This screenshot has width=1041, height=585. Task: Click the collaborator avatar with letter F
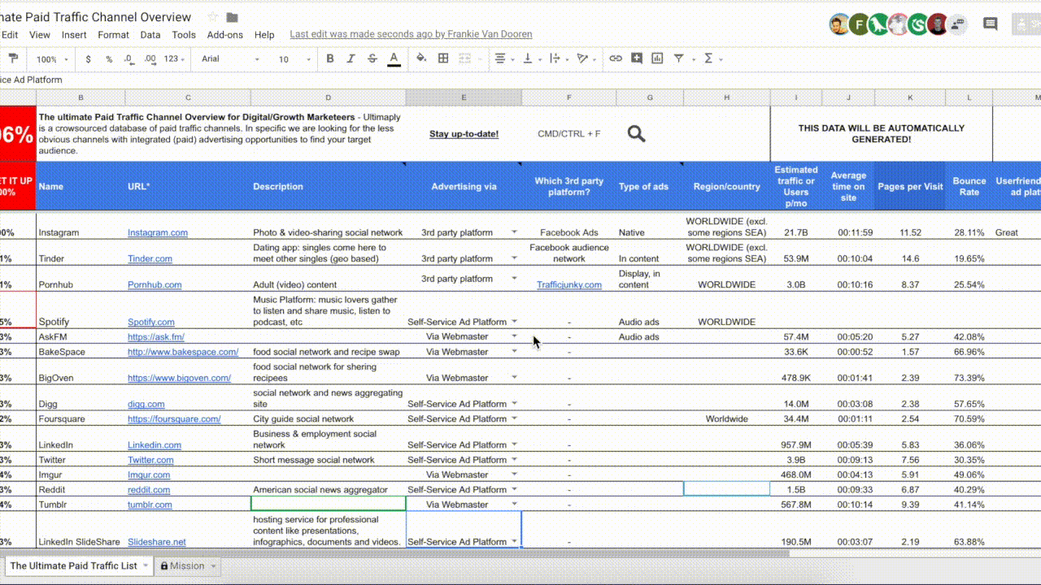click(860, 24)
